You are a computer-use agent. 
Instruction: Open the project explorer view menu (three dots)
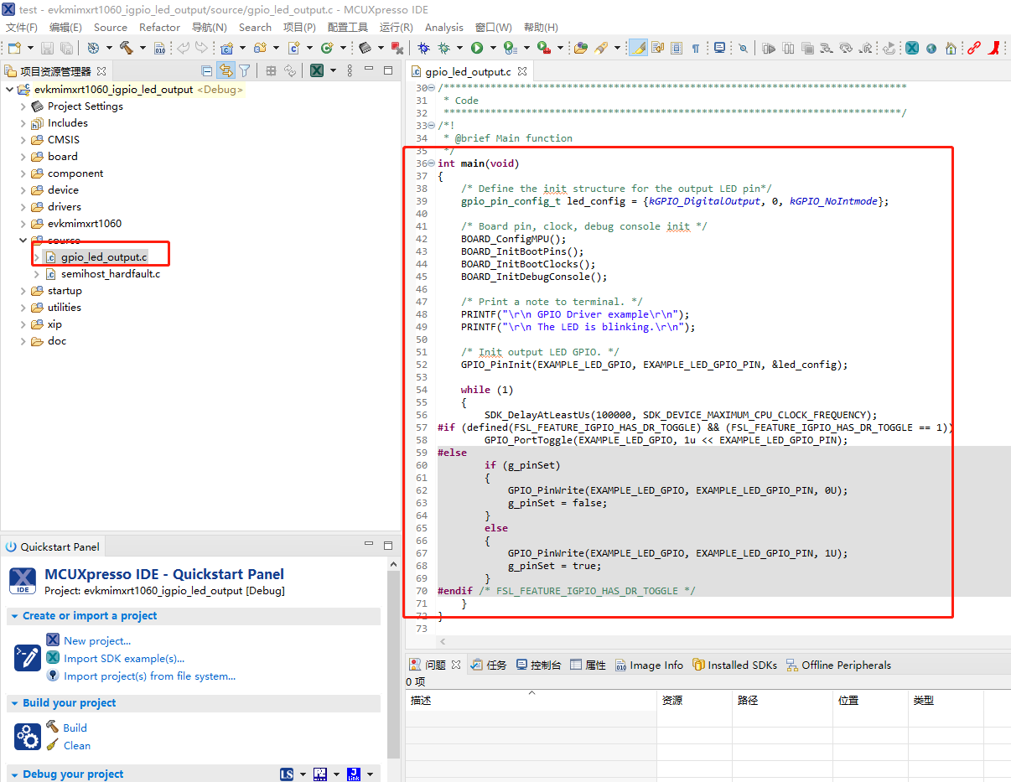[x=351, y=71]
